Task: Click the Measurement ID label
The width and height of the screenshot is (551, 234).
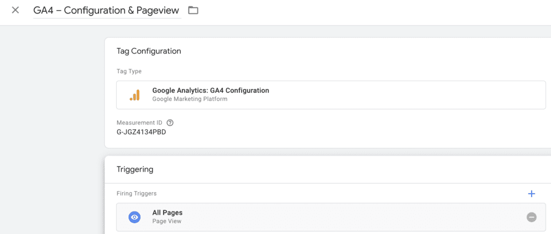Action: [x=139, y=122]
